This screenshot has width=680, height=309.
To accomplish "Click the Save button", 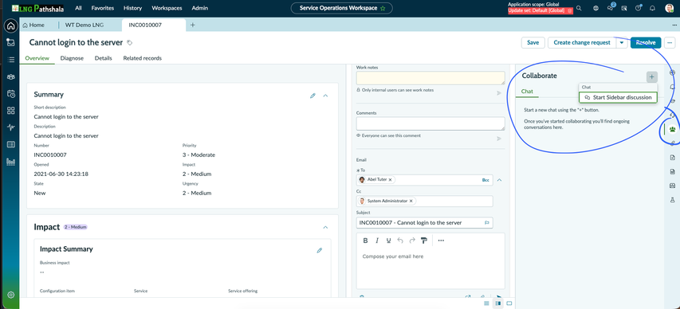I will coord(533,42).
